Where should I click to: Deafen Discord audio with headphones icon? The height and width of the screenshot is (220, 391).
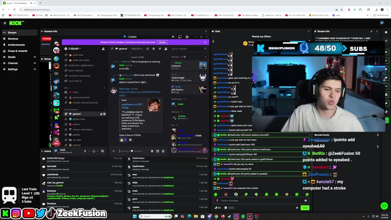(x=94, y=151)
